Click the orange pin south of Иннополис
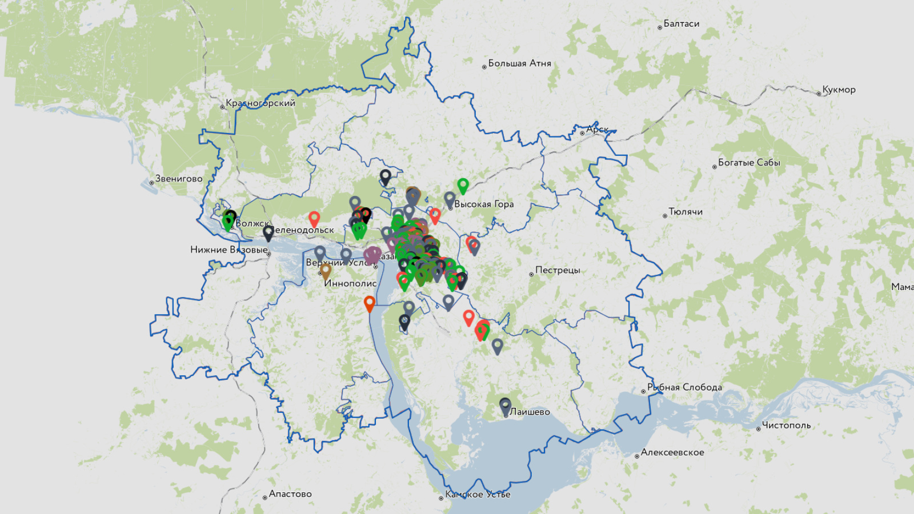 [x=370, y=303]
